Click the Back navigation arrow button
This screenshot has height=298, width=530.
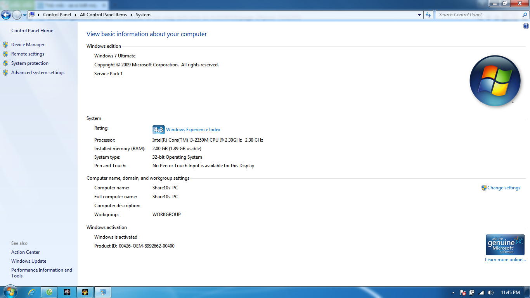[x=6, y=15]
